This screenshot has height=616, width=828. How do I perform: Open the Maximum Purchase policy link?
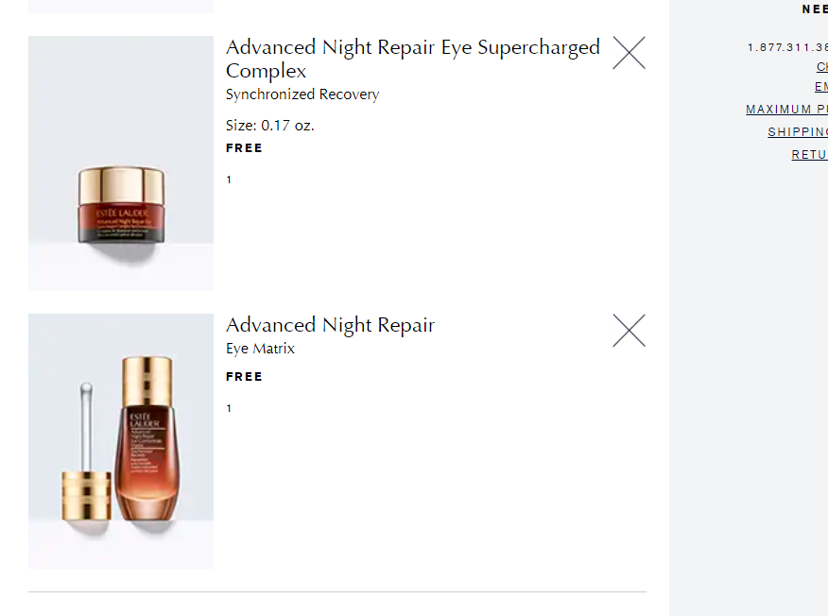[786, 110]
